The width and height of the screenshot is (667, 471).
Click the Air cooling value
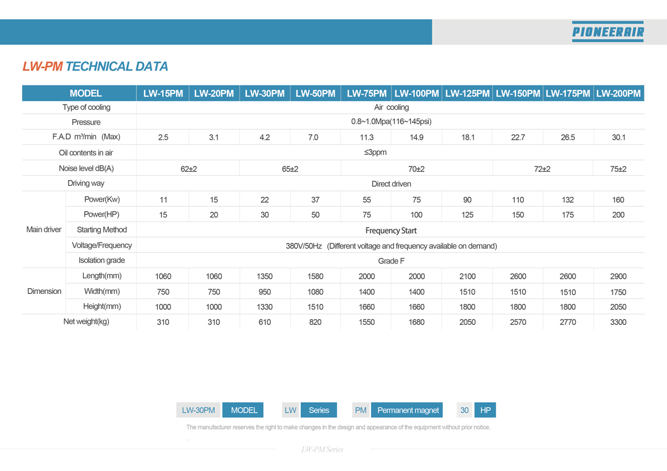(391, 108)
